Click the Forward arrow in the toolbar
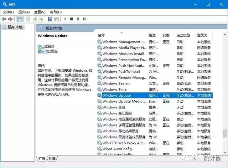The height and width of the screenshot is (168, 228). pos(10,19)
